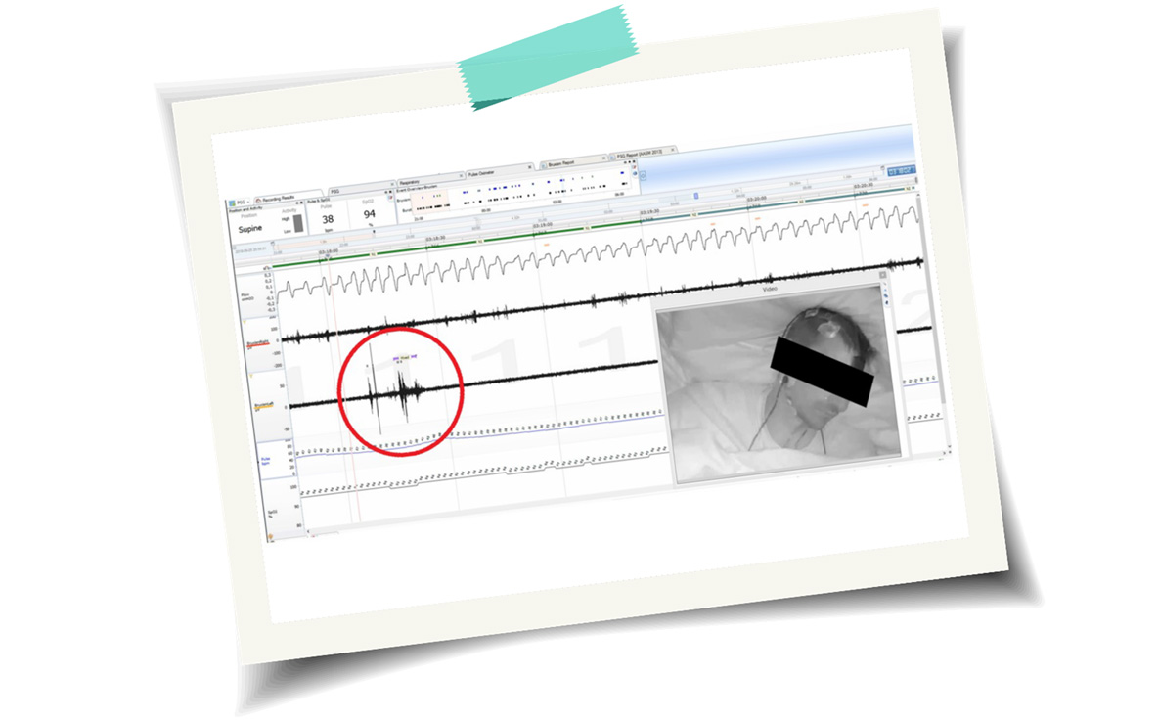This screenshot has height=721, width=1158.
Task: Open the PSG dropdown at top-left
Action: pyautogui.click(x=240, y=203)
